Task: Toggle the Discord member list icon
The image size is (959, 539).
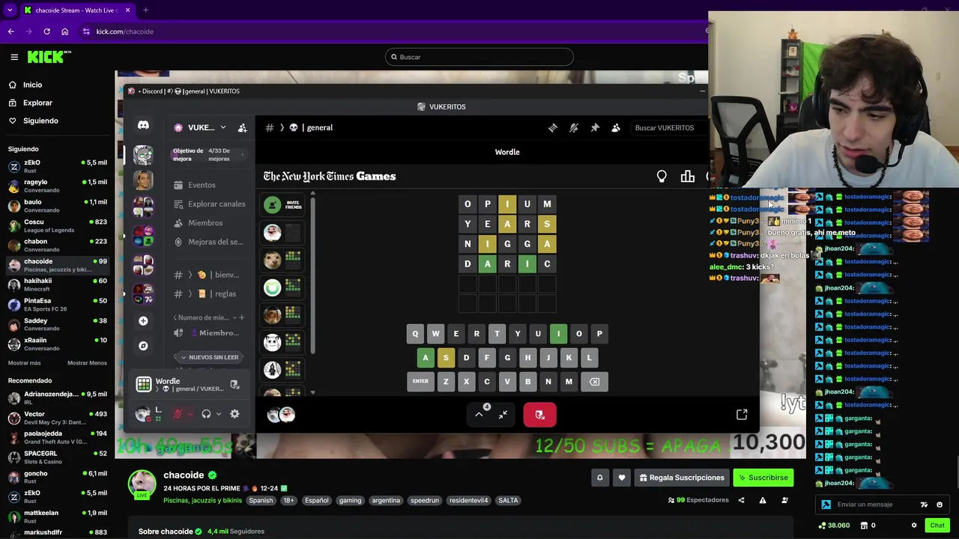Action: point(616,128)
